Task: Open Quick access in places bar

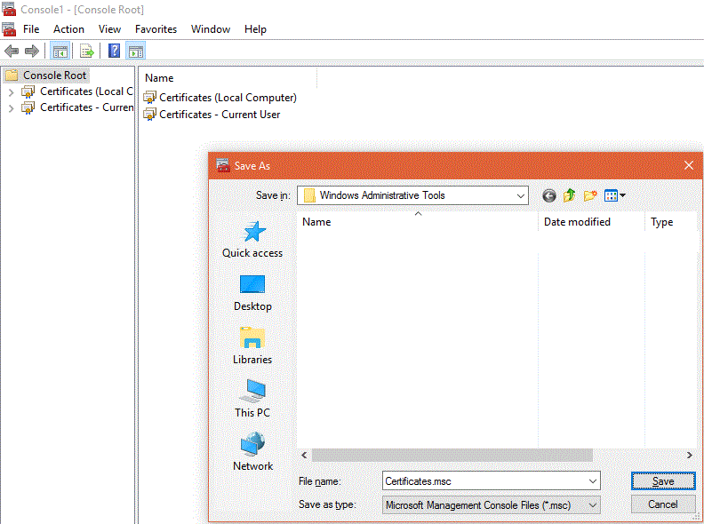Action: pyautogui.click(x=252, y=240)
